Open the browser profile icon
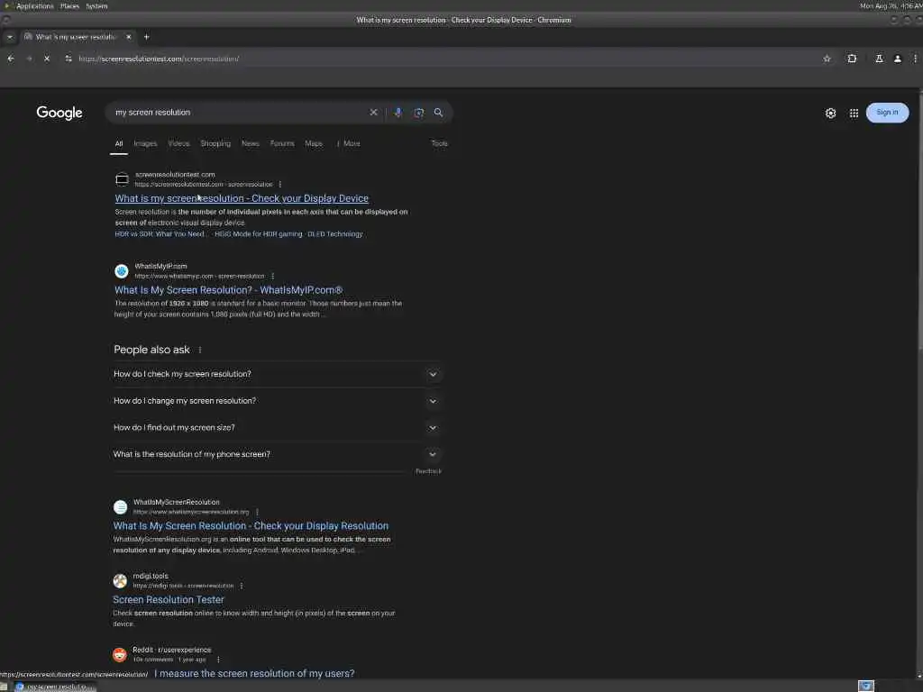Image resolution: width=923 pixels, height=692 pixels. pos(897,59)
